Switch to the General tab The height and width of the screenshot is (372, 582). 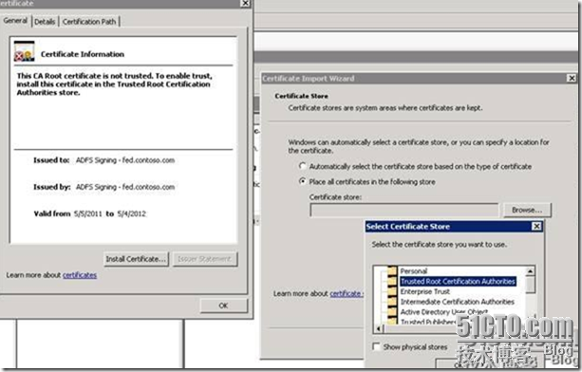point(15,21)
